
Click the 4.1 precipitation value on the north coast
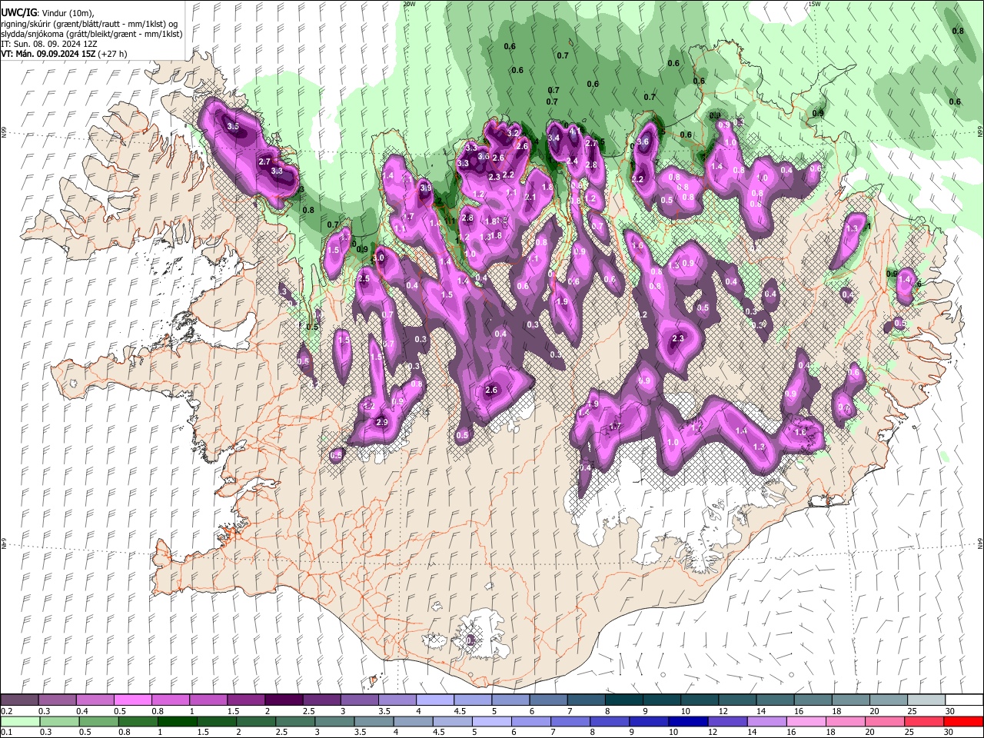(574, 131)
